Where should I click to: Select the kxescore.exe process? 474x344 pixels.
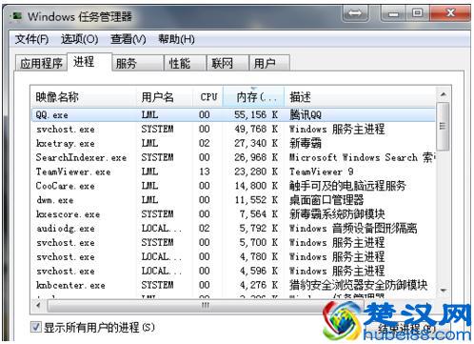233,214
